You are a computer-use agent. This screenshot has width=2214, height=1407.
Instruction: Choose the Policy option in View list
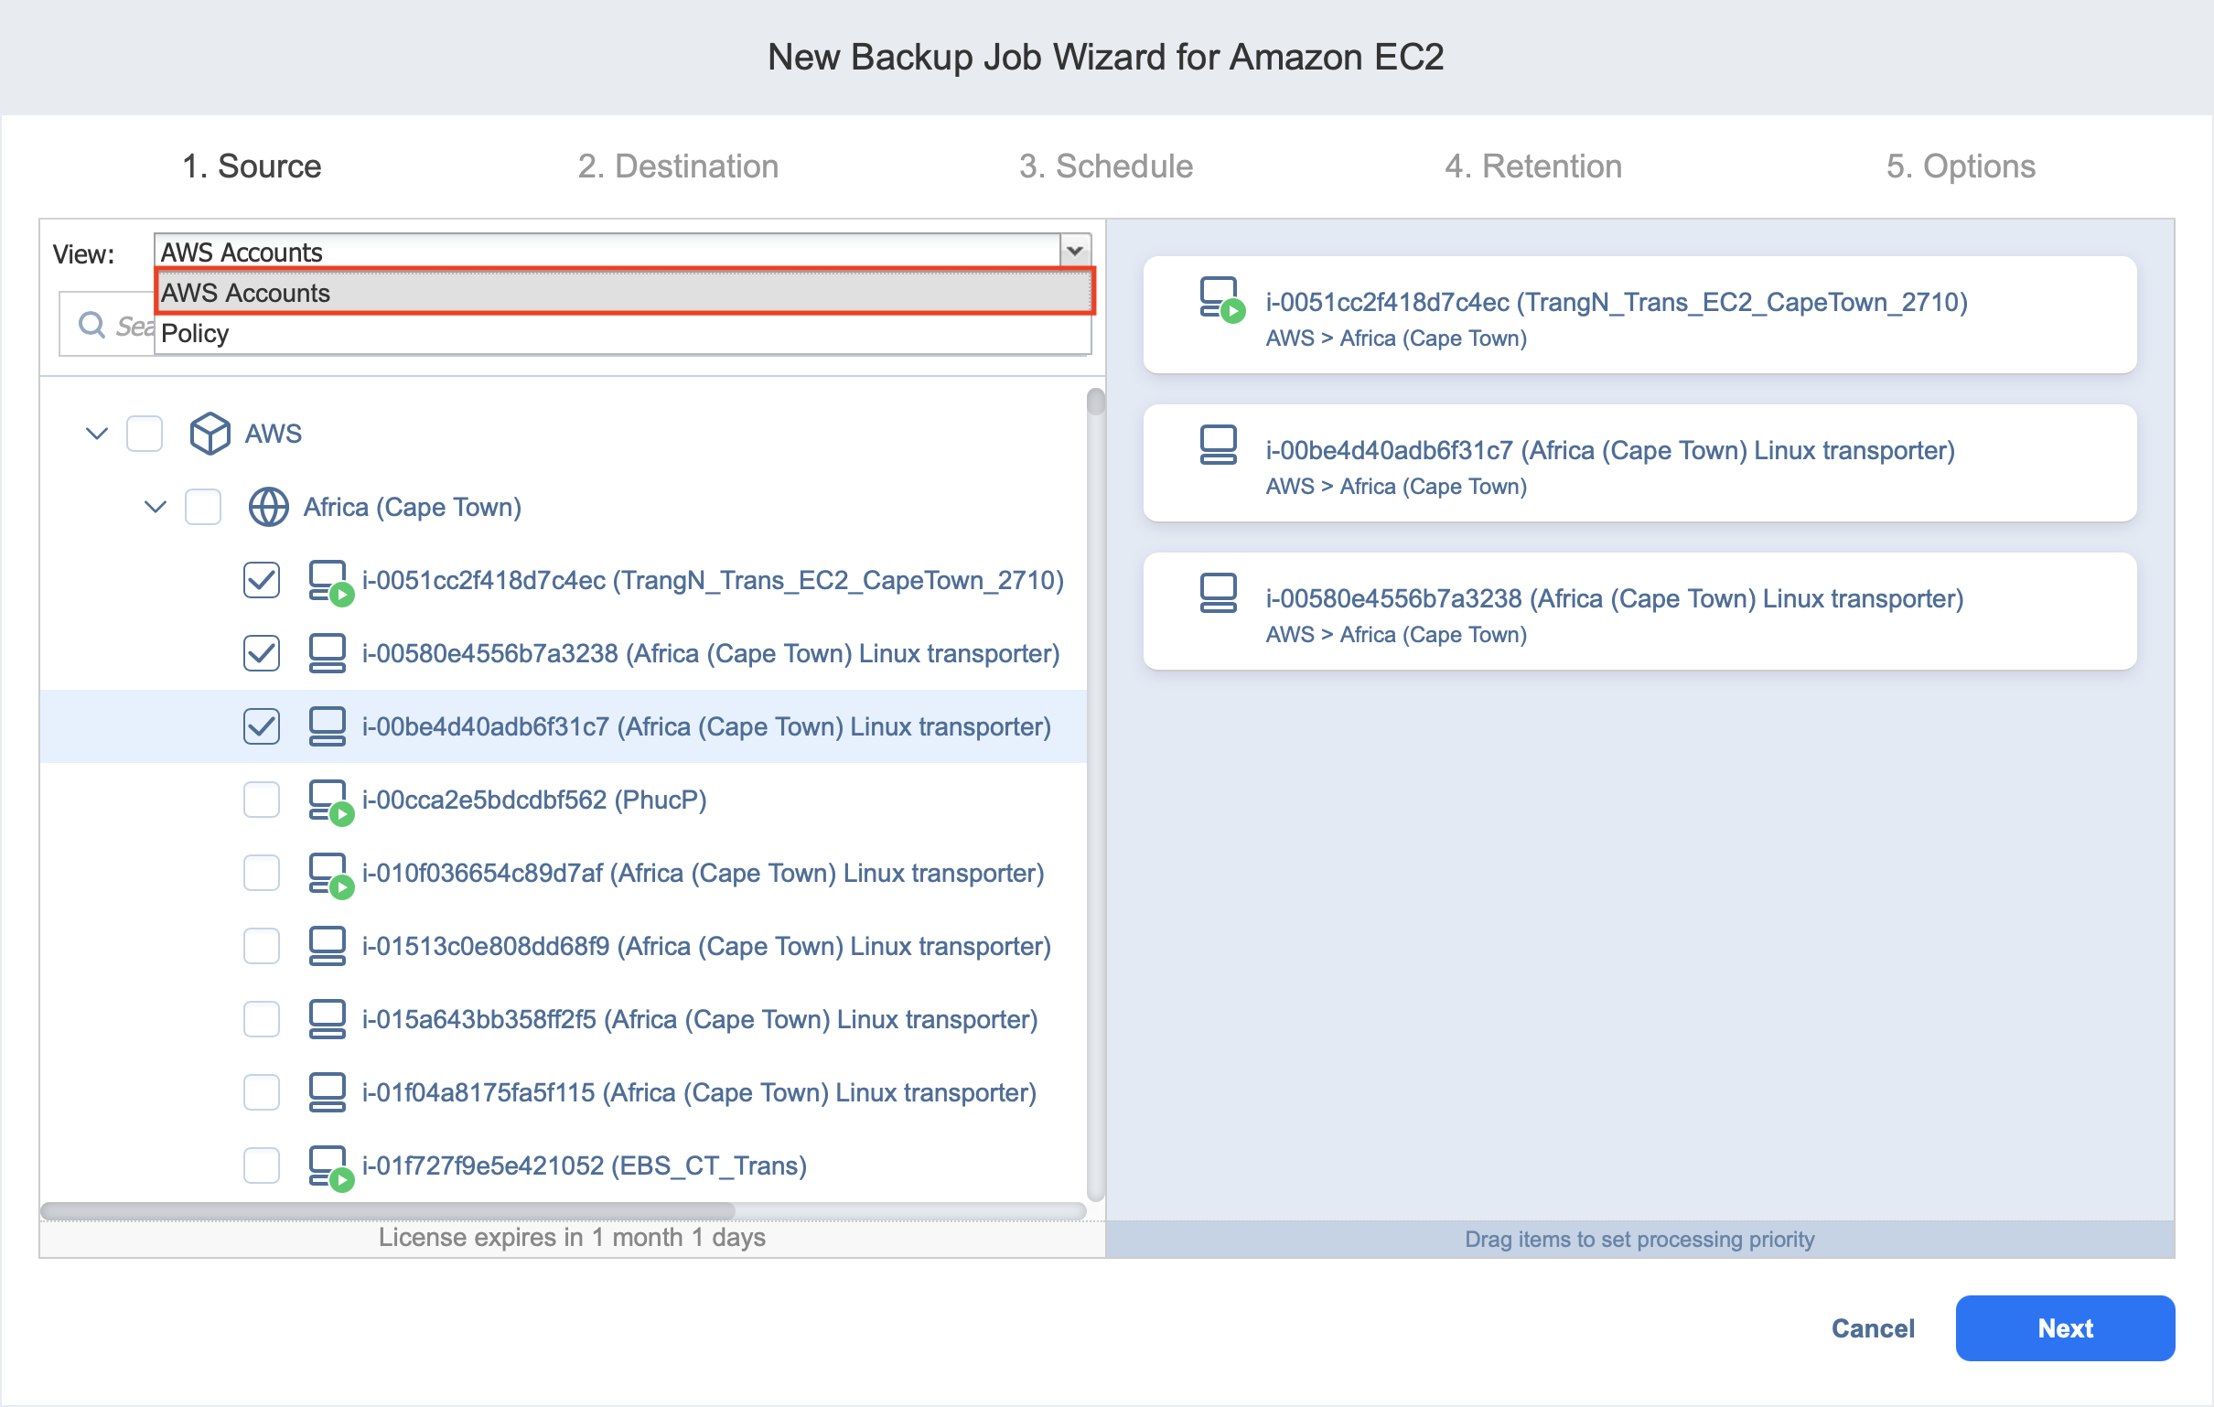[195, 334]
